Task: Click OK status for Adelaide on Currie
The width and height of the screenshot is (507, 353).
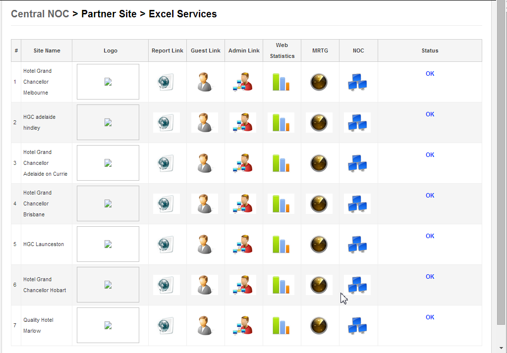Action: [430, 155]
